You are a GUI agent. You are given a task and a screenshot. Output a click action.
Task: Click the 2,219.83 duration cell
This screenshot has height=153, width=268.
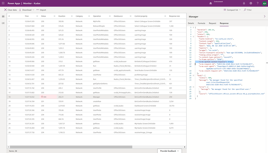(x=62, y=106)
